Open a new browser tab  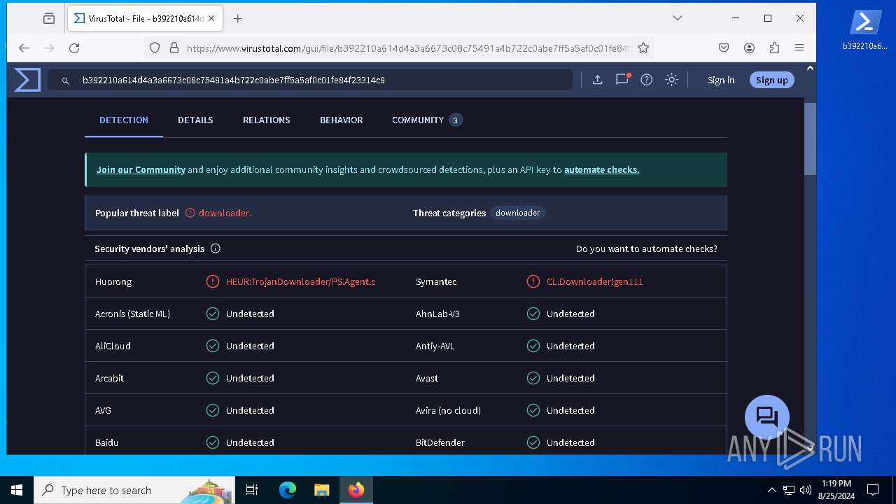pos(238,19)
